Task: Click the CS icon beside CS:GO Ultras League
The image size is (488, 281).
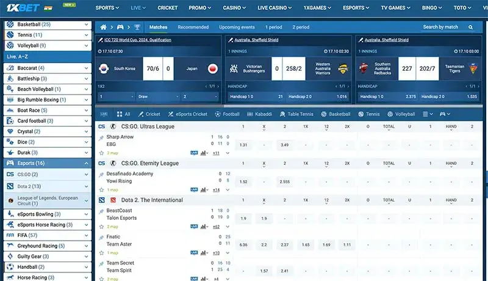Action: (x=101, y=126)
